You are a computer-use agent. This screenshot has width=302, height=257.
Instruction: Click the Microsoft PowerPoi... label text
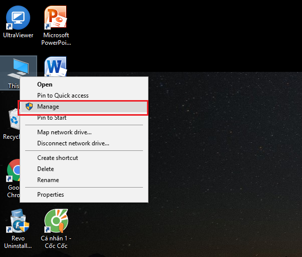tap(56, 39)
